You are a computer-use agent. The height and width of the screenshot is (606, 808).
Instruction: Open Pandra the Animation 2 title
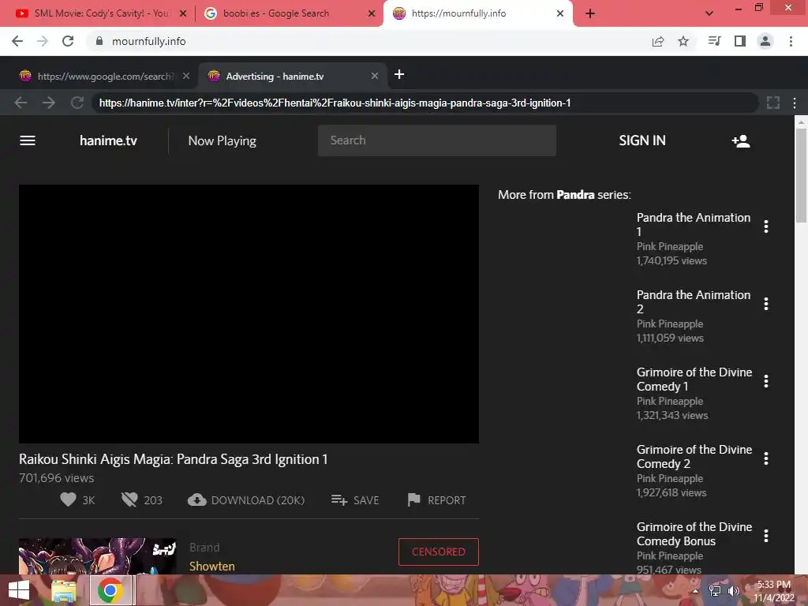click(693, 301)
